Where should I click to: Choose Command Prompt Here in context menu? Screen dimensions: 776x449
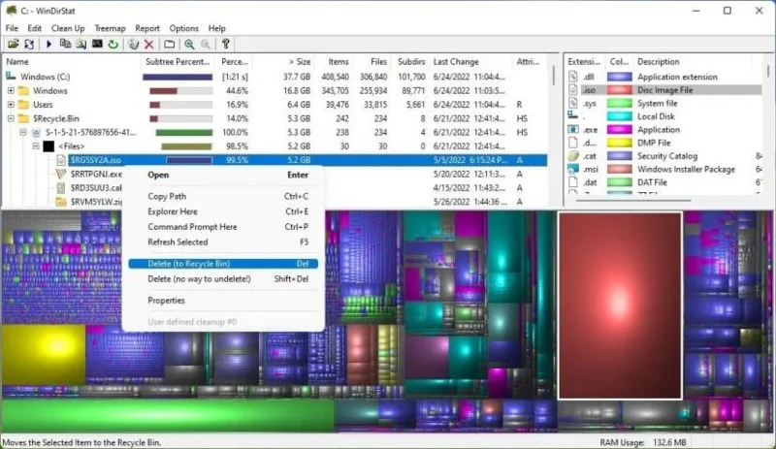point(223,227)
